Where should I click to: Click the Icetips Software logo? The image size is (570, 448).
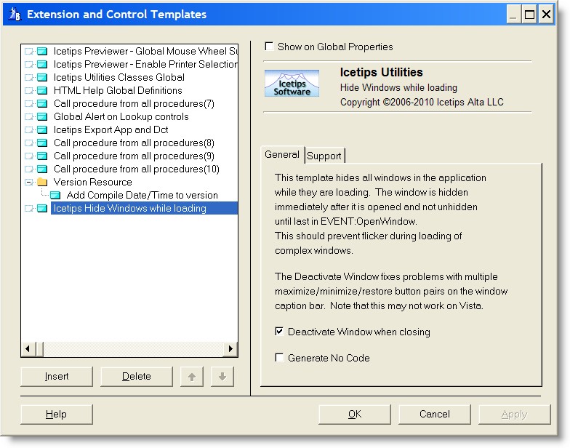tap(292, 83)
